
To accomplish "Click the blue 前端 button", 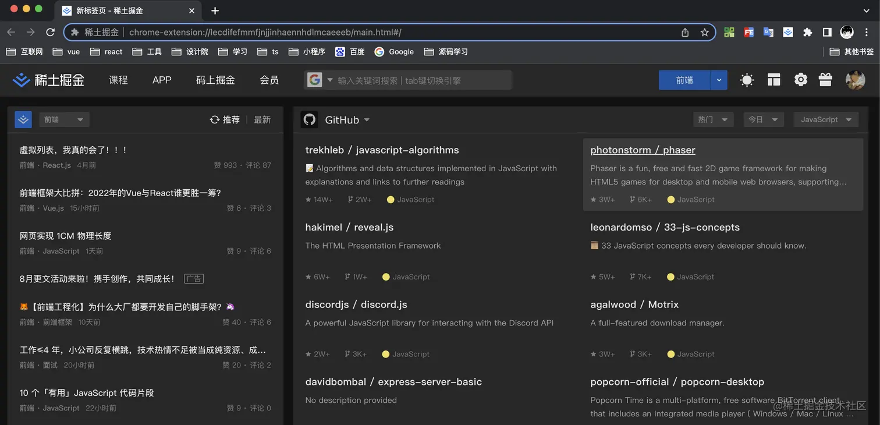I will pos(684,80).
